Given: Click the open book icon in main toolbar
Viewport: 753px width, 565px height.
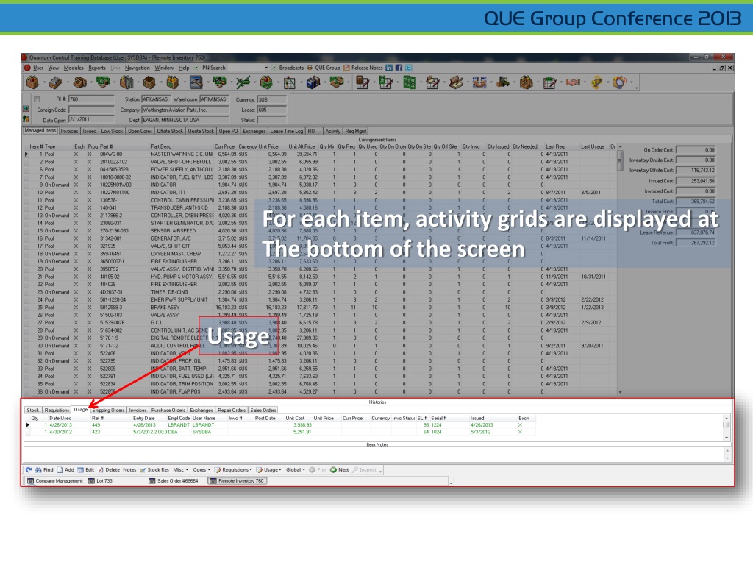Looking at the screenshot, I should (456, 82).
